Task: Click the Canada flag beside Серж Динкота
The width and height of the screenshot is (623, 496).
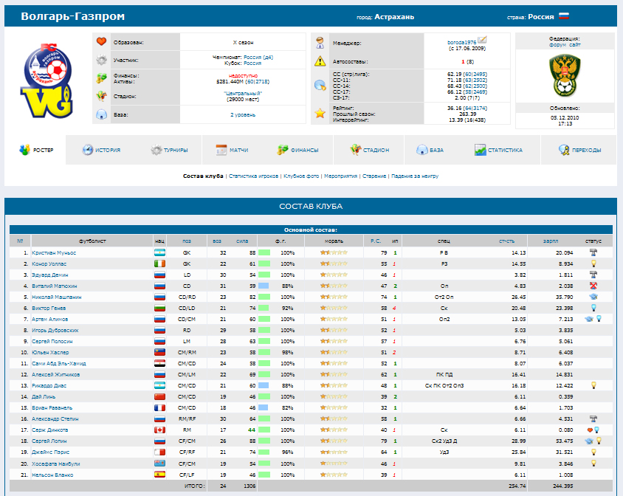Action: pyautogui.click(x=159, y=430)
